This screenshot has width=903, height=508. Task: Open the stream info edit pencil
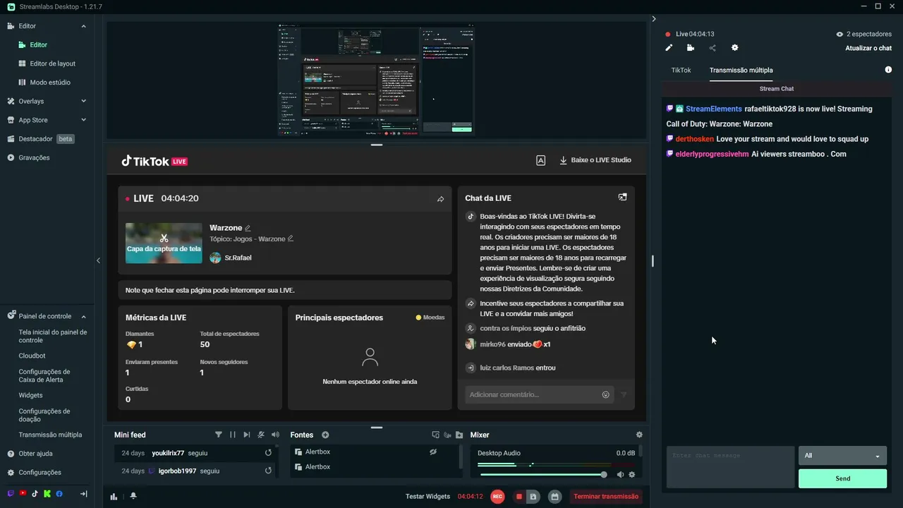click(669, 48)
